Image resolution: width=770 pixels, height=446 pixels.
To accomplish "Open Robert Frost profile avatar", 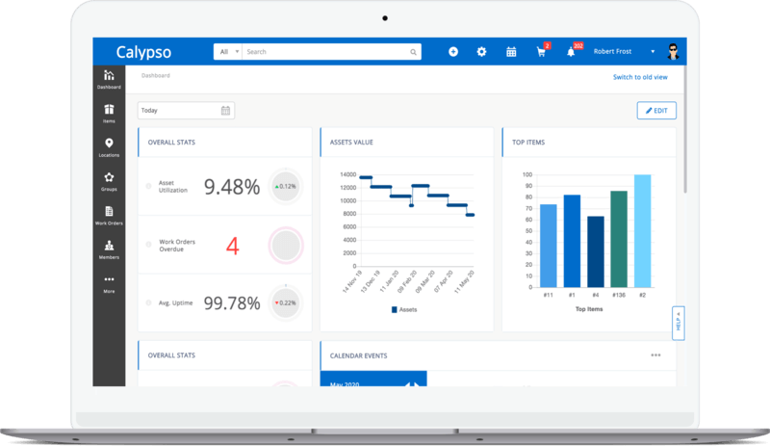I will tap(673, 51).
